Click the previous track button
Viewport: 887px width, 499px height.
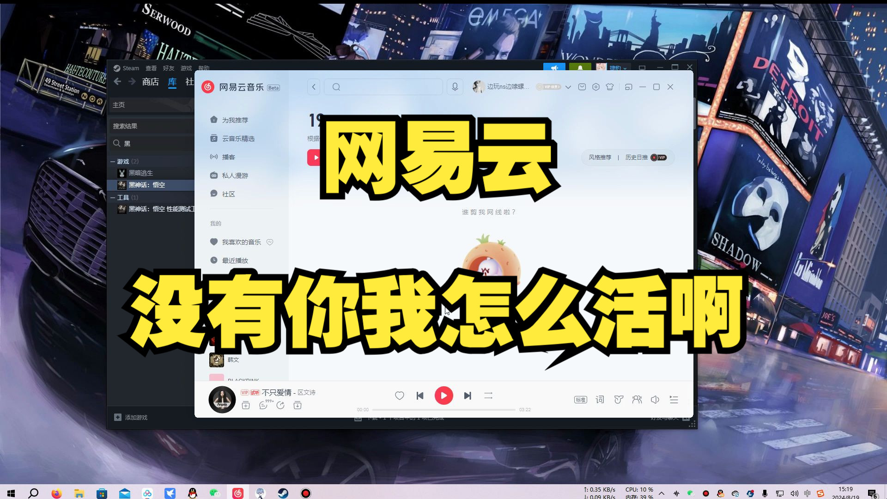[420, 396]
